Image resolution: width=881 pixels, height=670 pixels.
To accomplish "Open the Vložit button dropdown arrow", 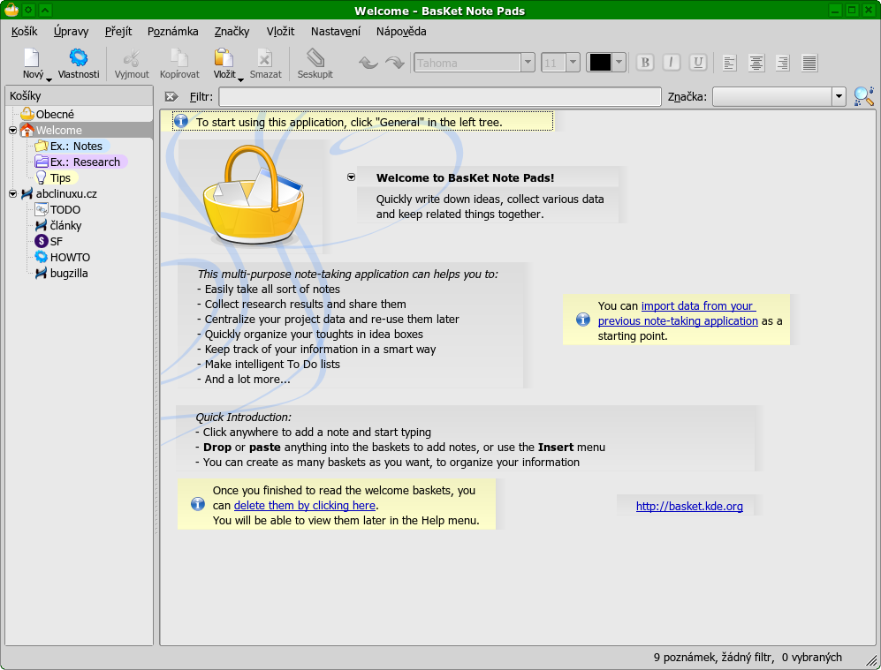I will point(240,79).
